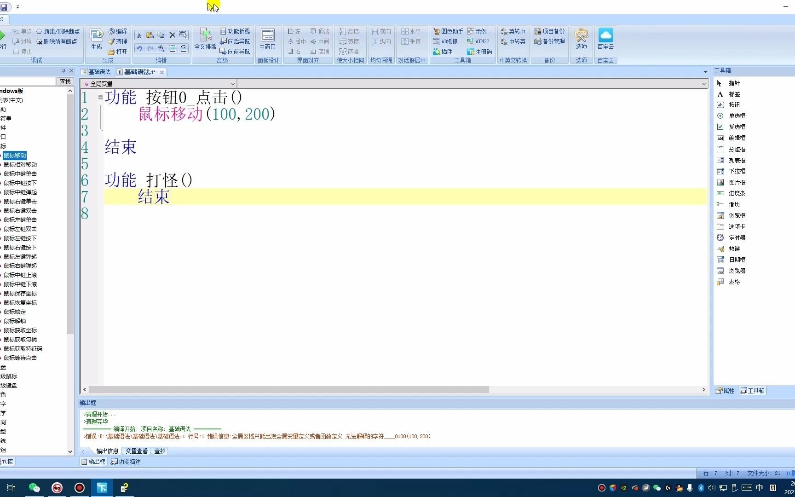This screenshot has width=795, height=497.
Task: Click the paste clipboard icon
Action: tap(150, 35)
